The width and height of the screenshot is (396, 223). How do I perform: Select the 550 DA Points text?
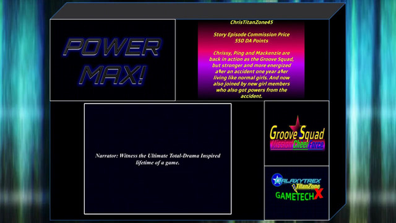[x=252, y=41]
